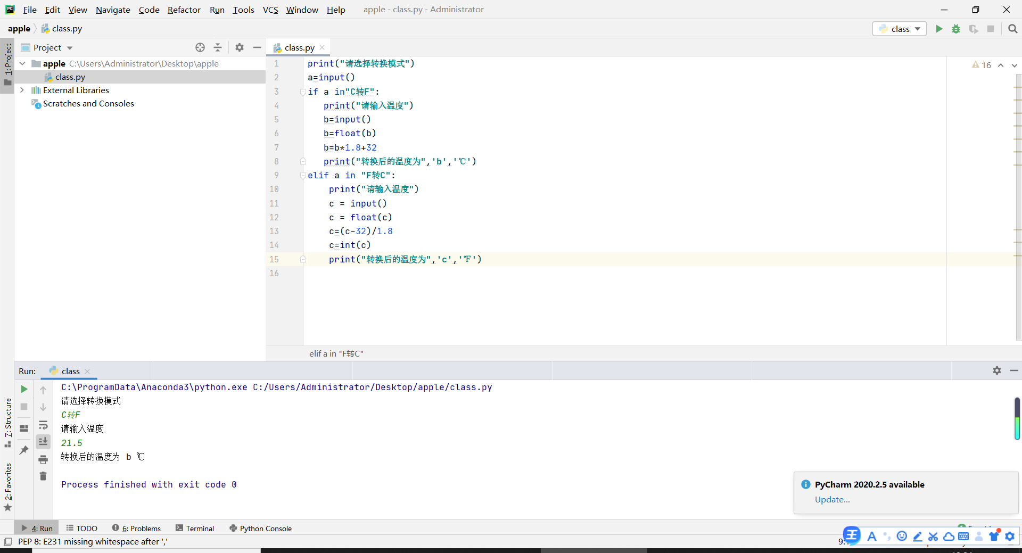Expand External Libraries node
The image size is (1022, 553).
(22, 90)
